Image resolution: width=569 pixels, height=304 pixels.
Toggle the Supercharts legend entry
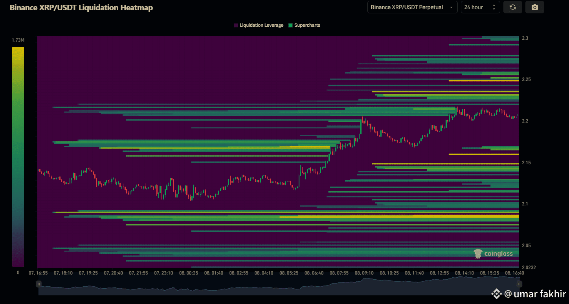point(307,25)
